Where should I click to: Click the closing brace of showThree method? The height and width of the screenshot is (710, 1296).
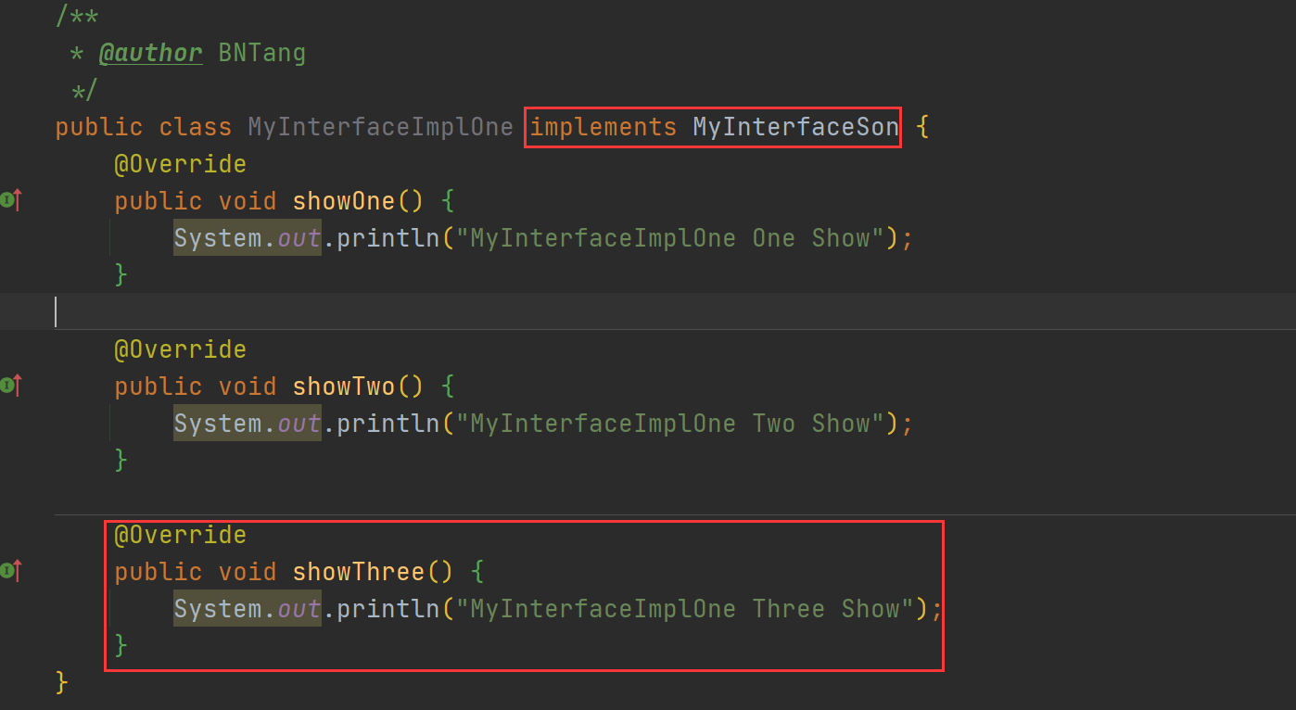pyautogui.click(x=121, y=646)
